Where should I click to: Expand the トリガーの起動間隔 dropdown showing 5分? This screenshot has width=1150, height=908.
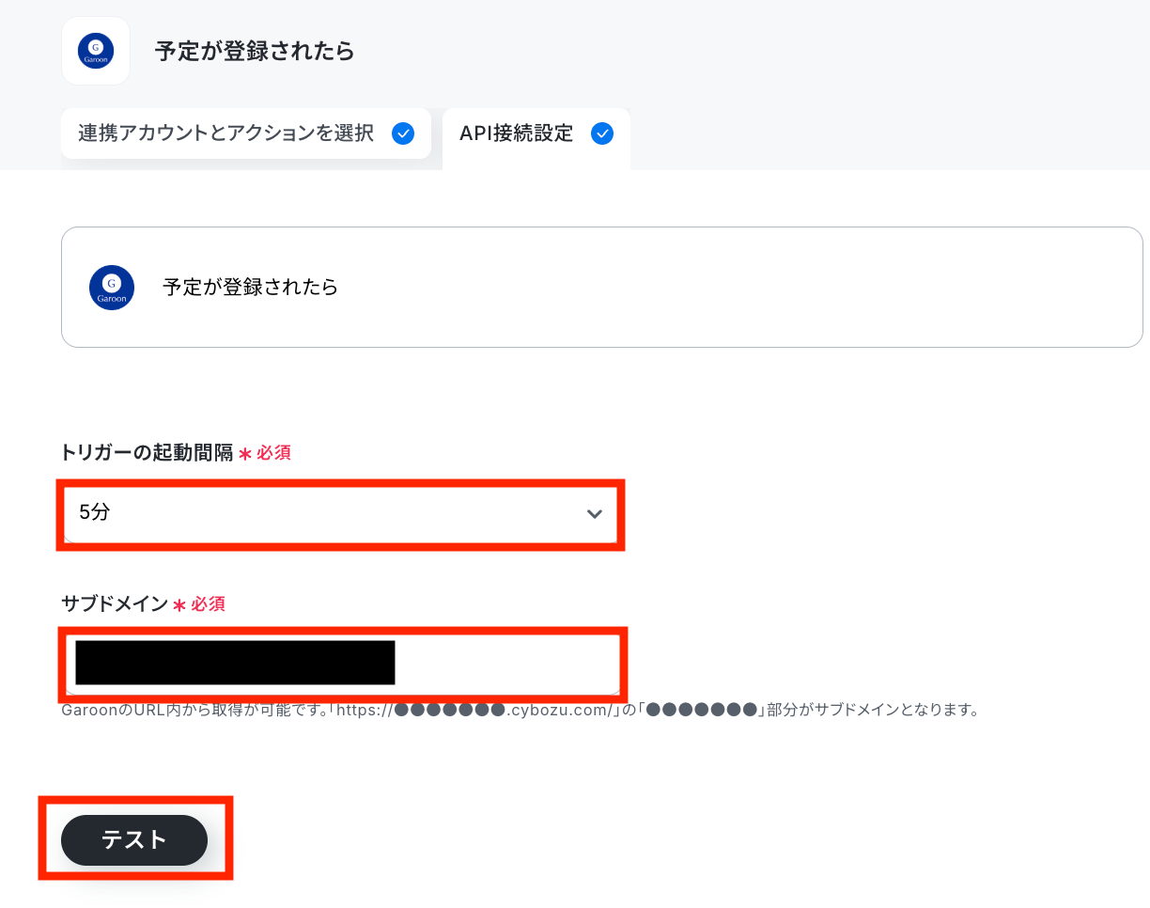pos(341,513)
